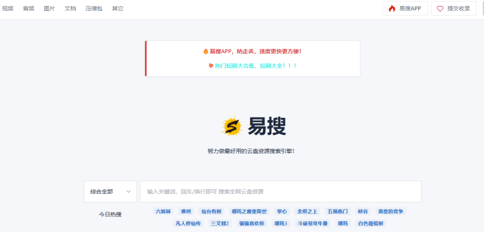This screenshot has height=232, width=484.
Task: Focus the 输入关键词 search input field
Action: coord(281,192)
